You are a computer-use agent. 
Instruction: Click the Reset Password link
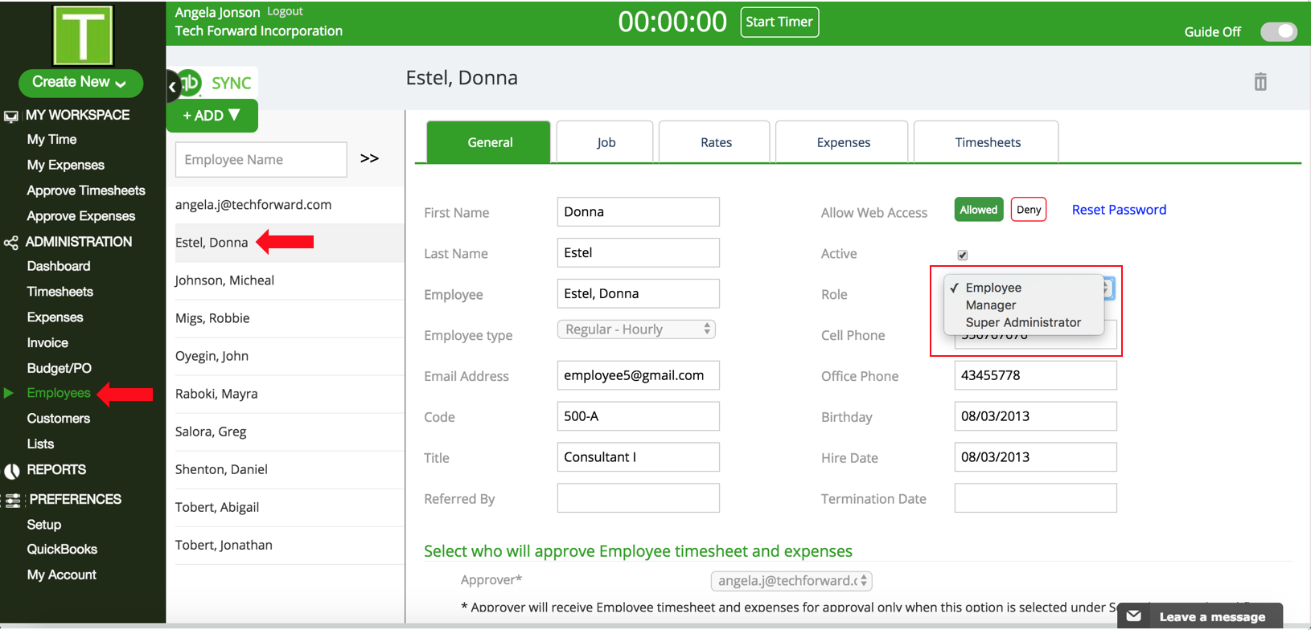1118,210
